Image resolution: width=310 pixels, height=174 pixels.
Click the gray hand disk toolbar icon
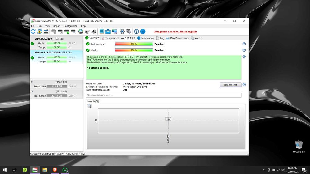(54, 31)
